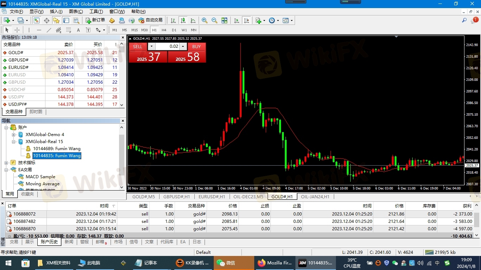Switch chart to Line Chart mode

[193, 20]
